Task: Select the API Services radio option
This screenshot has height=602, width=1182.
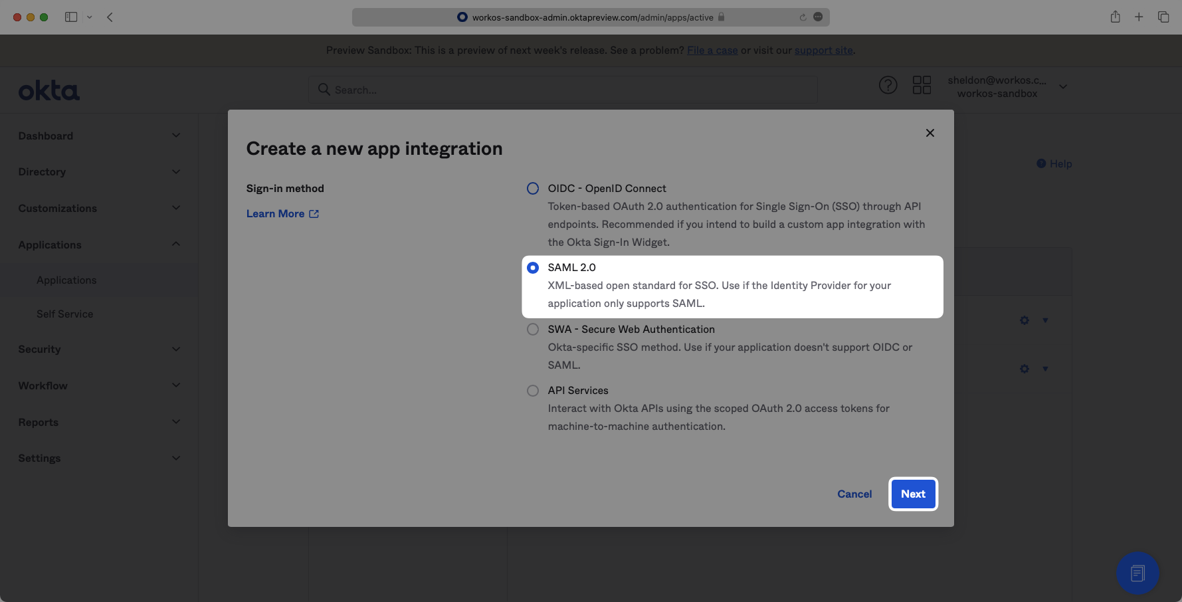Action: (533, 391)
